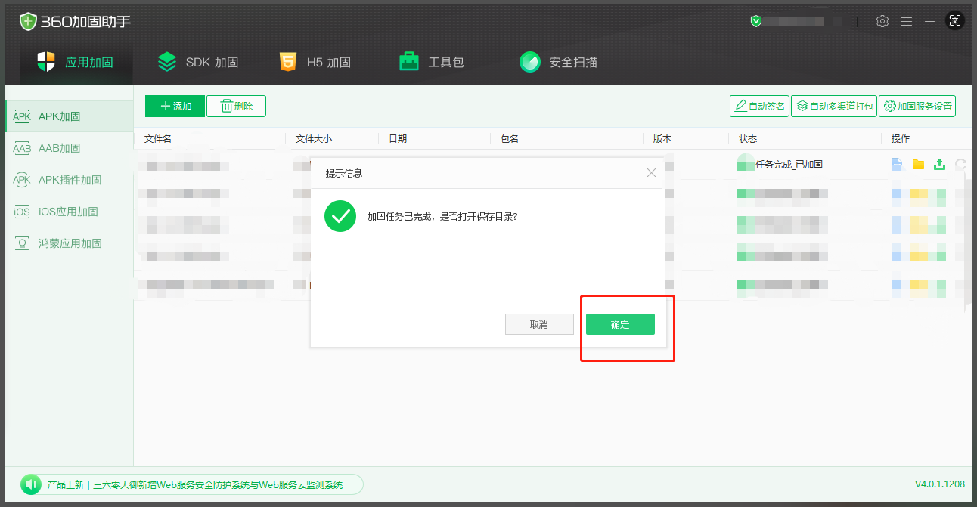The width and height of the screenshot is (977, 507).
Task: Open the hamburger main menu
Action: point(906,21)
